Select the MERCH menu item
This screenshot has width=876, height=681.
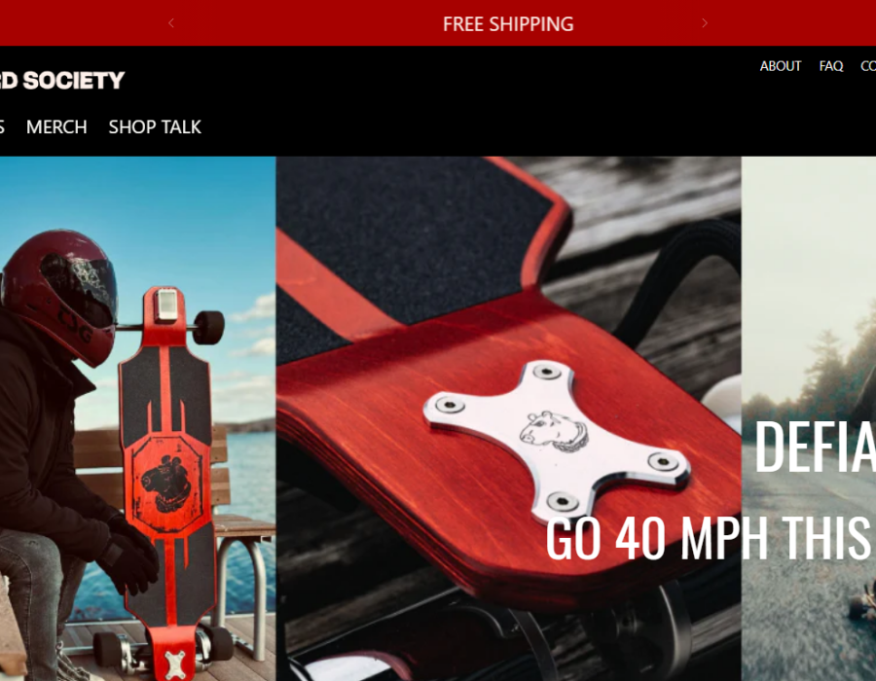coord(56,127)
